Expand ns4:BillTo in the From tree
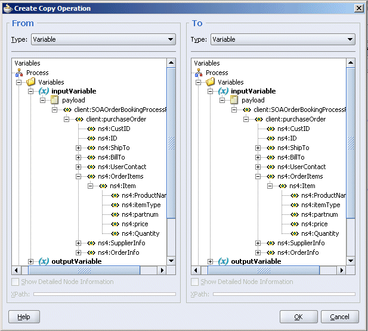 [78, 157]
